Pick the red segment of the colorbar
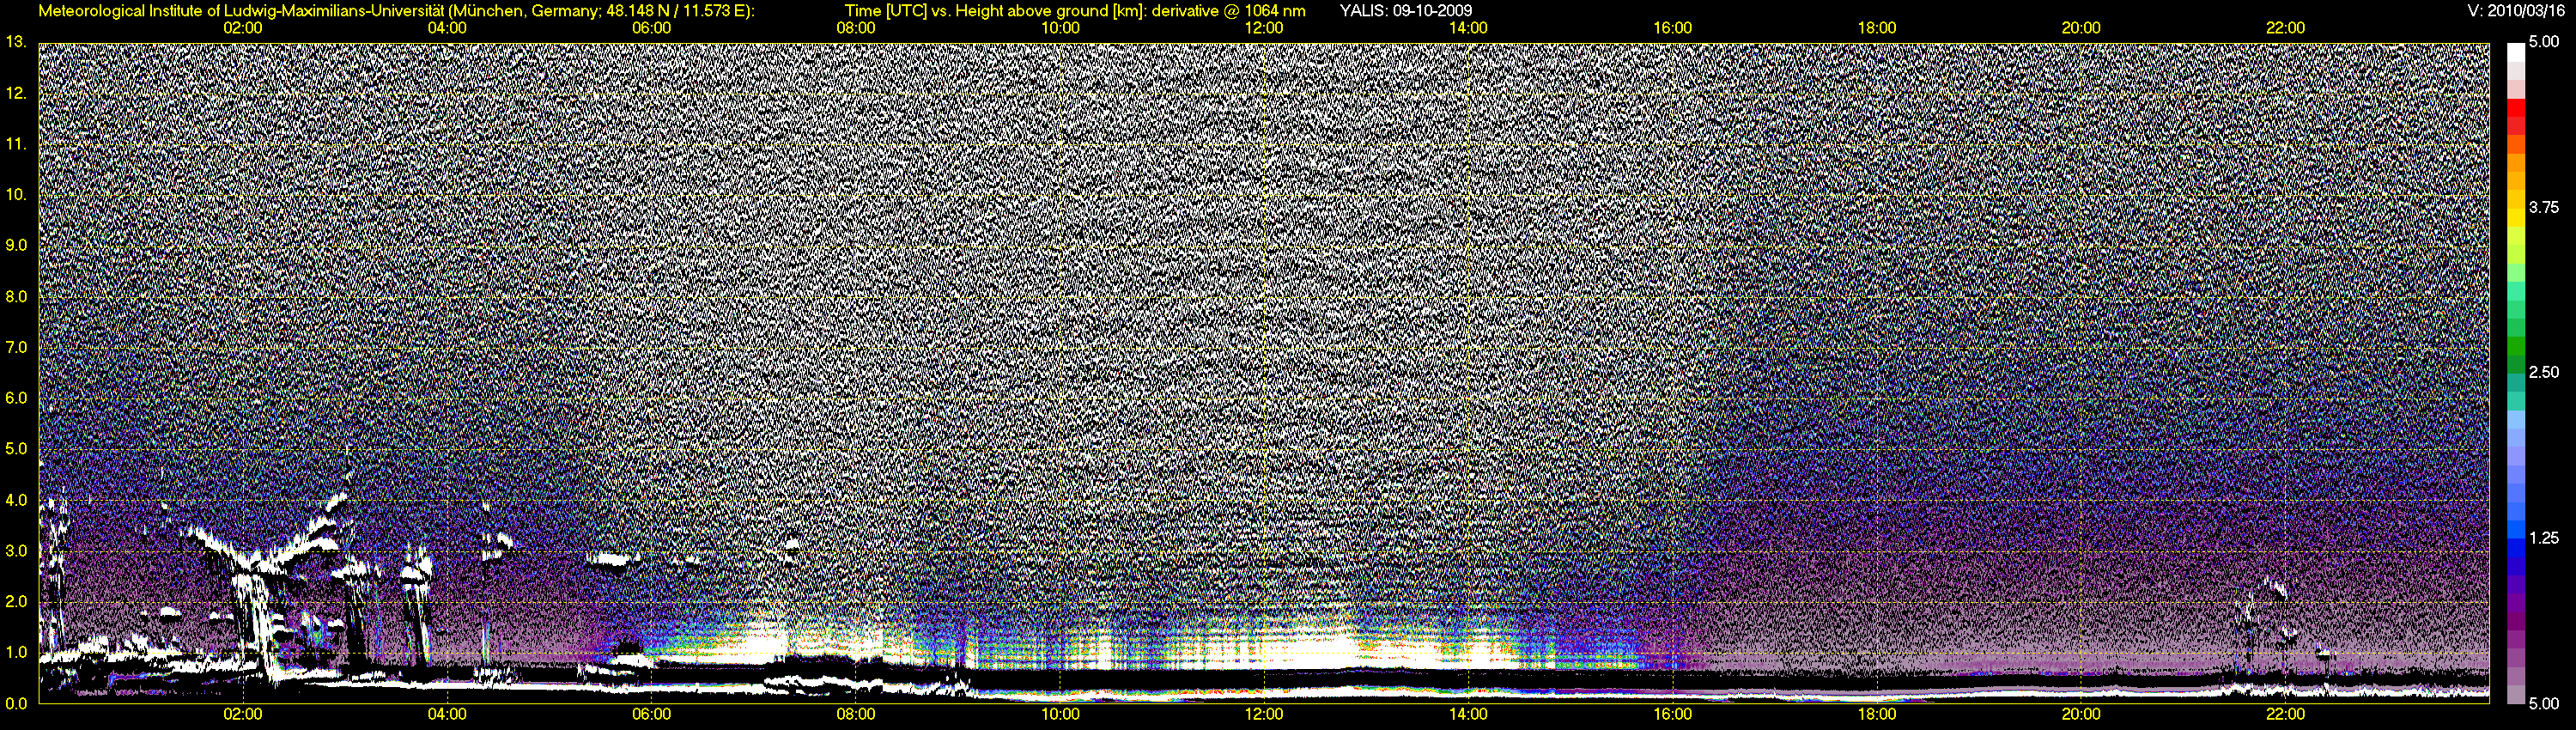 coord(2516,108)
